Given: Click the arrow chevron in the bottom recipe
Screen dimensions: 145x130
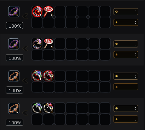Looking at the screenshot, I should pos(25,113).
